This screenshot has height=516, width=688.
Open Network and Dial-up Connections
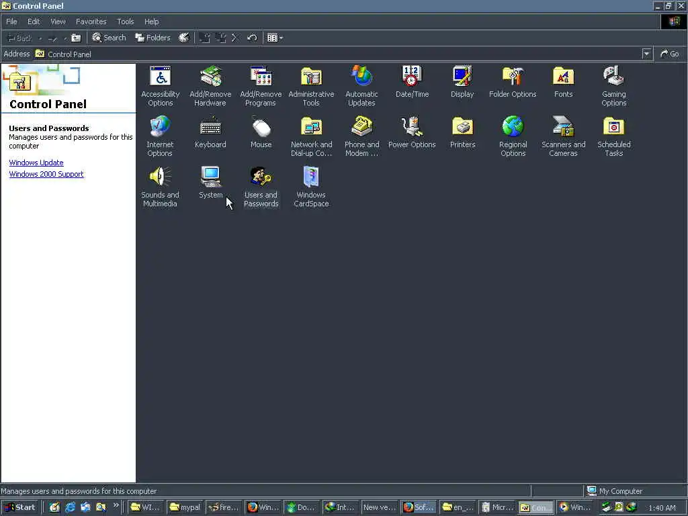tap(311, 136)
